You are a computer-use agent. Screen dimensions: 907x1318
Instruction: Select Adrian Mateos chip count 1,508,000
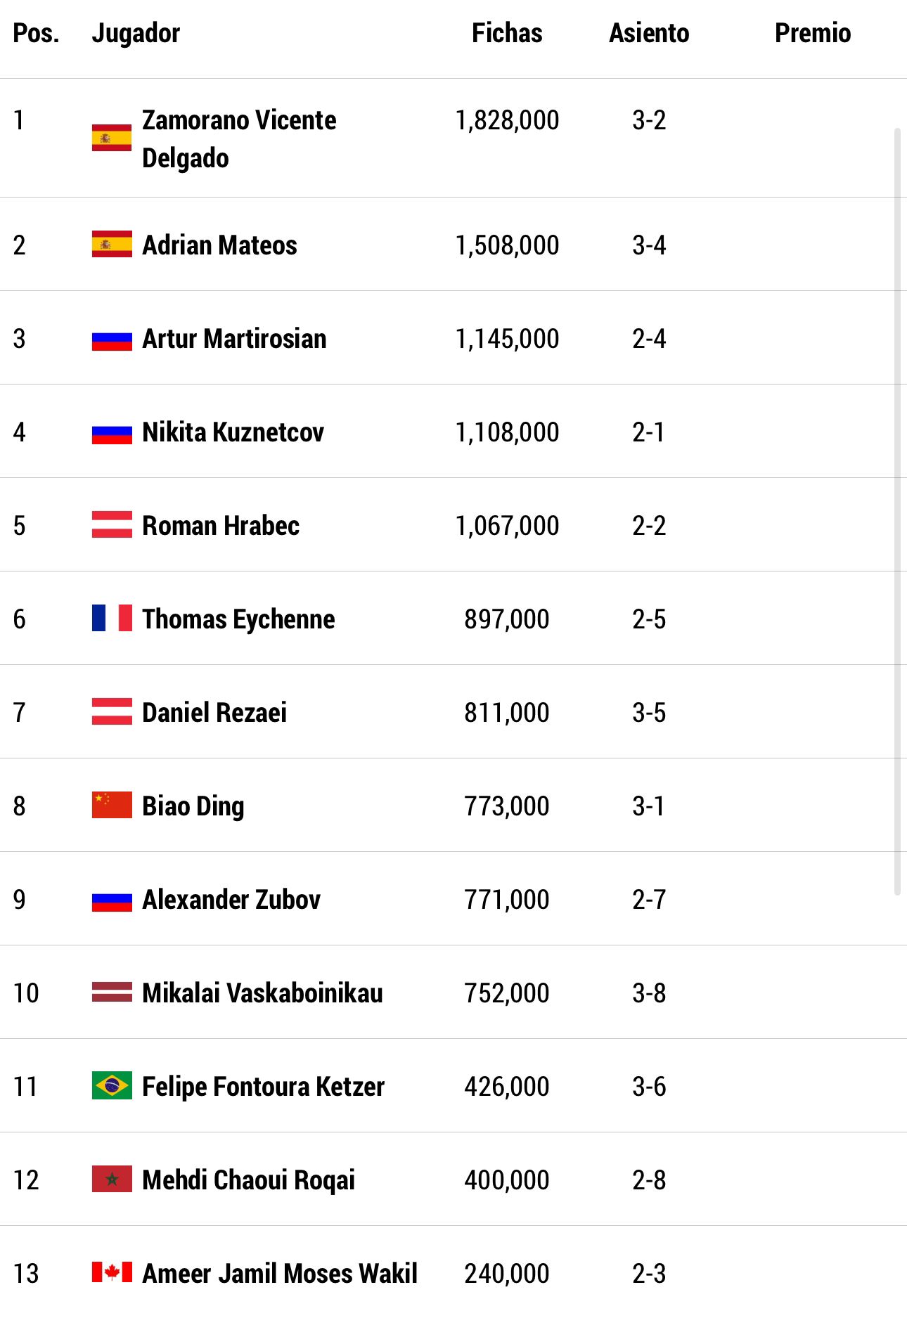pos(507,245)
